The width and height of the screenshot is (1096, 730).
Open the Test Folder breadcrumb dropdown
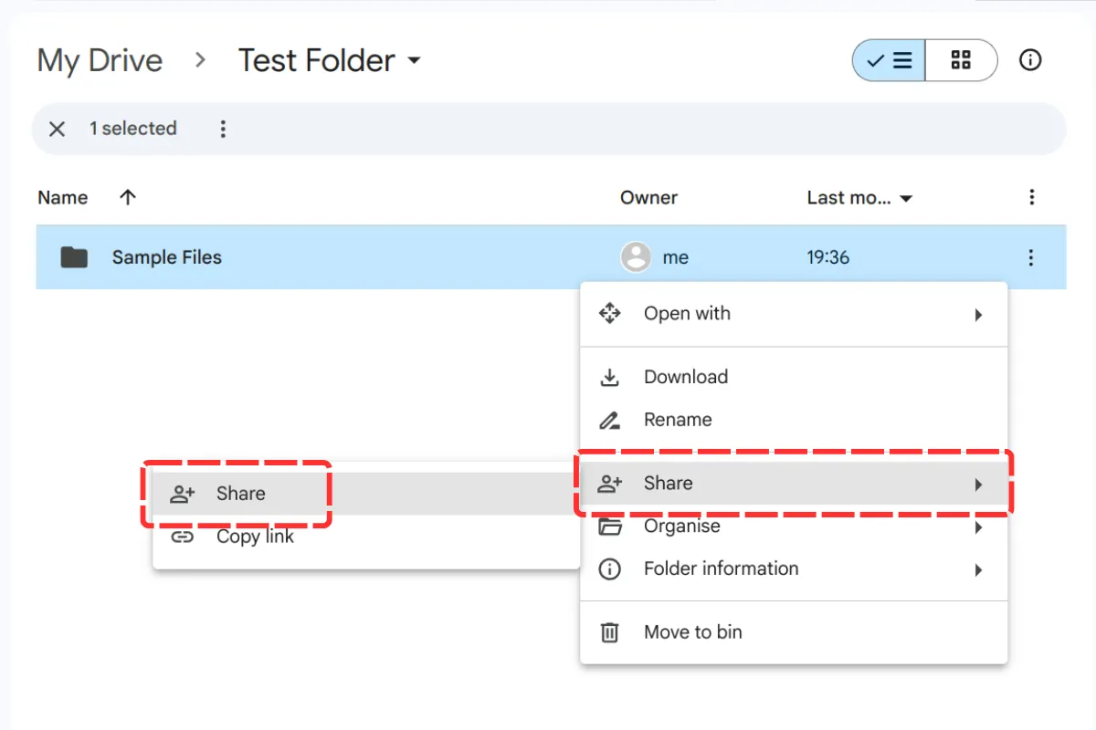point(416,60)
